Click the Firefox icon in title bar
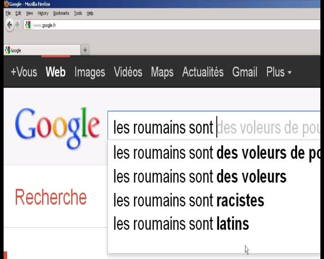Image resolution: width=324 pixels, height=259 pixels. point(6,4)
